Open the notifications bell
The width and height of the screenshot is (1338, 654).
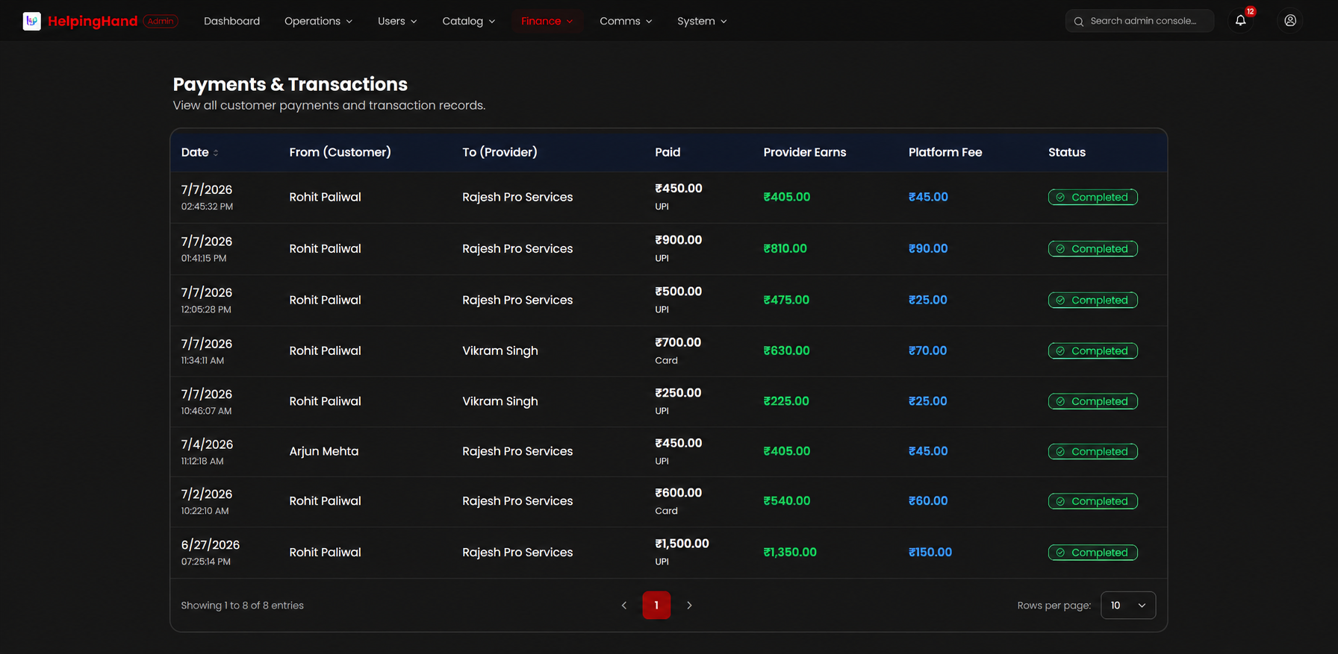coord(1240,21)
